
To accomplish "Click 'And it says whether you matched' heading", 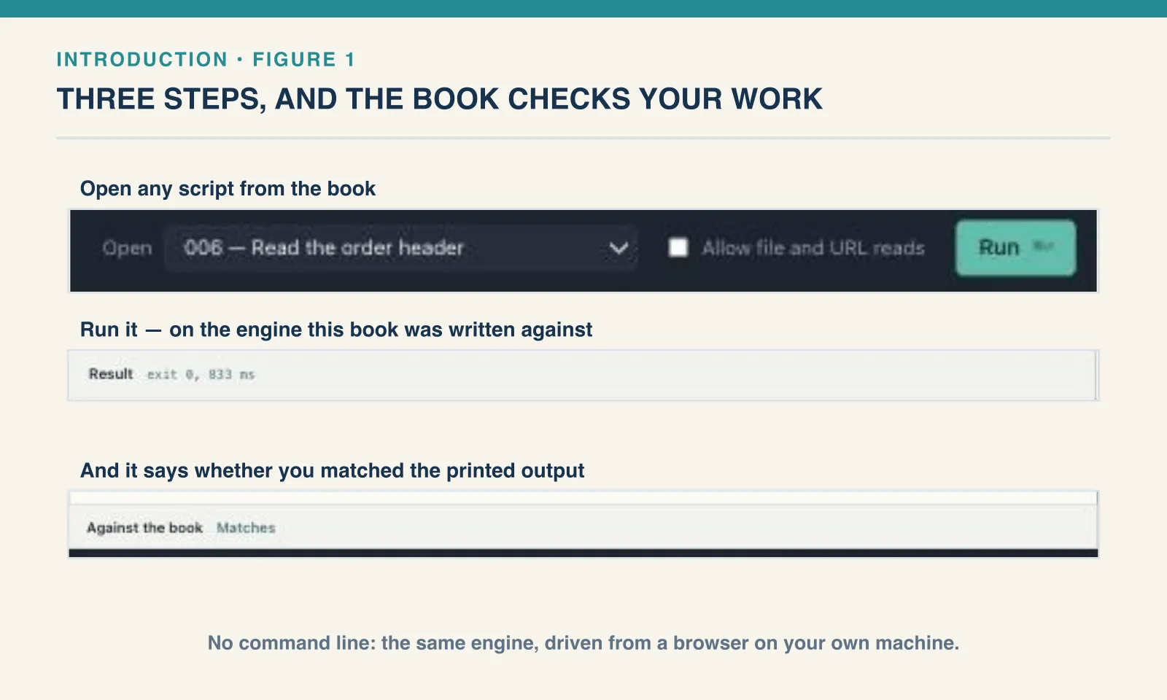I will pyautogui.click(x=332, y=470).
